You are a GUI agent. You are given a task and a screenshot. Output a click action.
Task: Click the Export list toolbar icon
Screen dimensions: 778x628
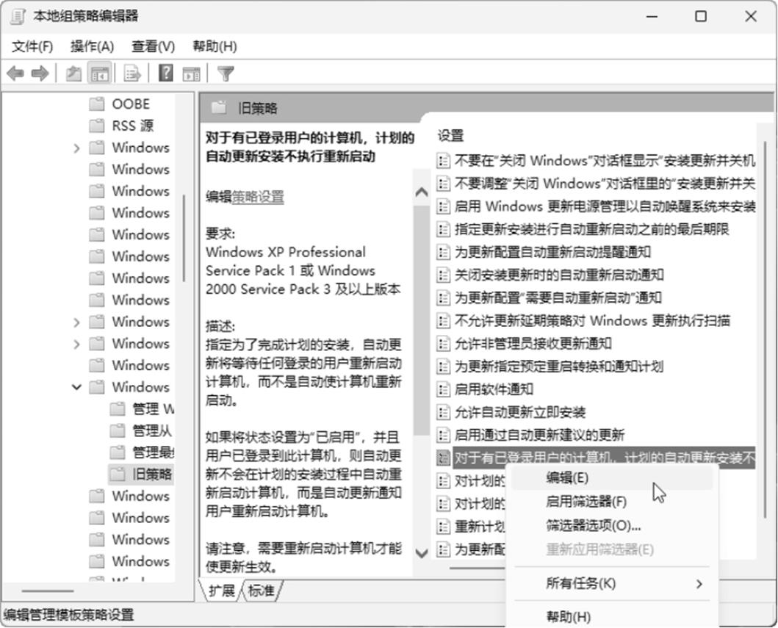(x=132, y=73)
